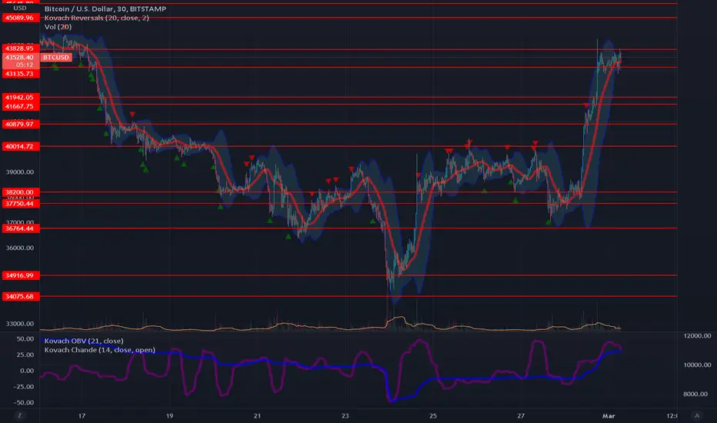
Task: Select the Vol (20) indicator legend
Action: pos(58,27)
